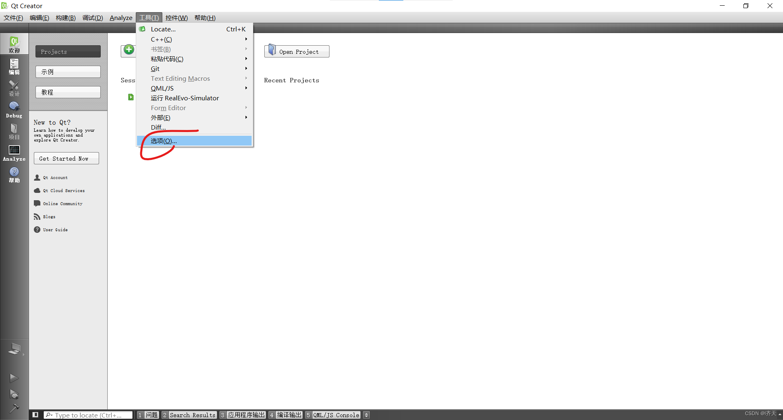Screen dimensions: 783x420
Task: Open the Analyze menu
Action: click(x=121, y=18)
